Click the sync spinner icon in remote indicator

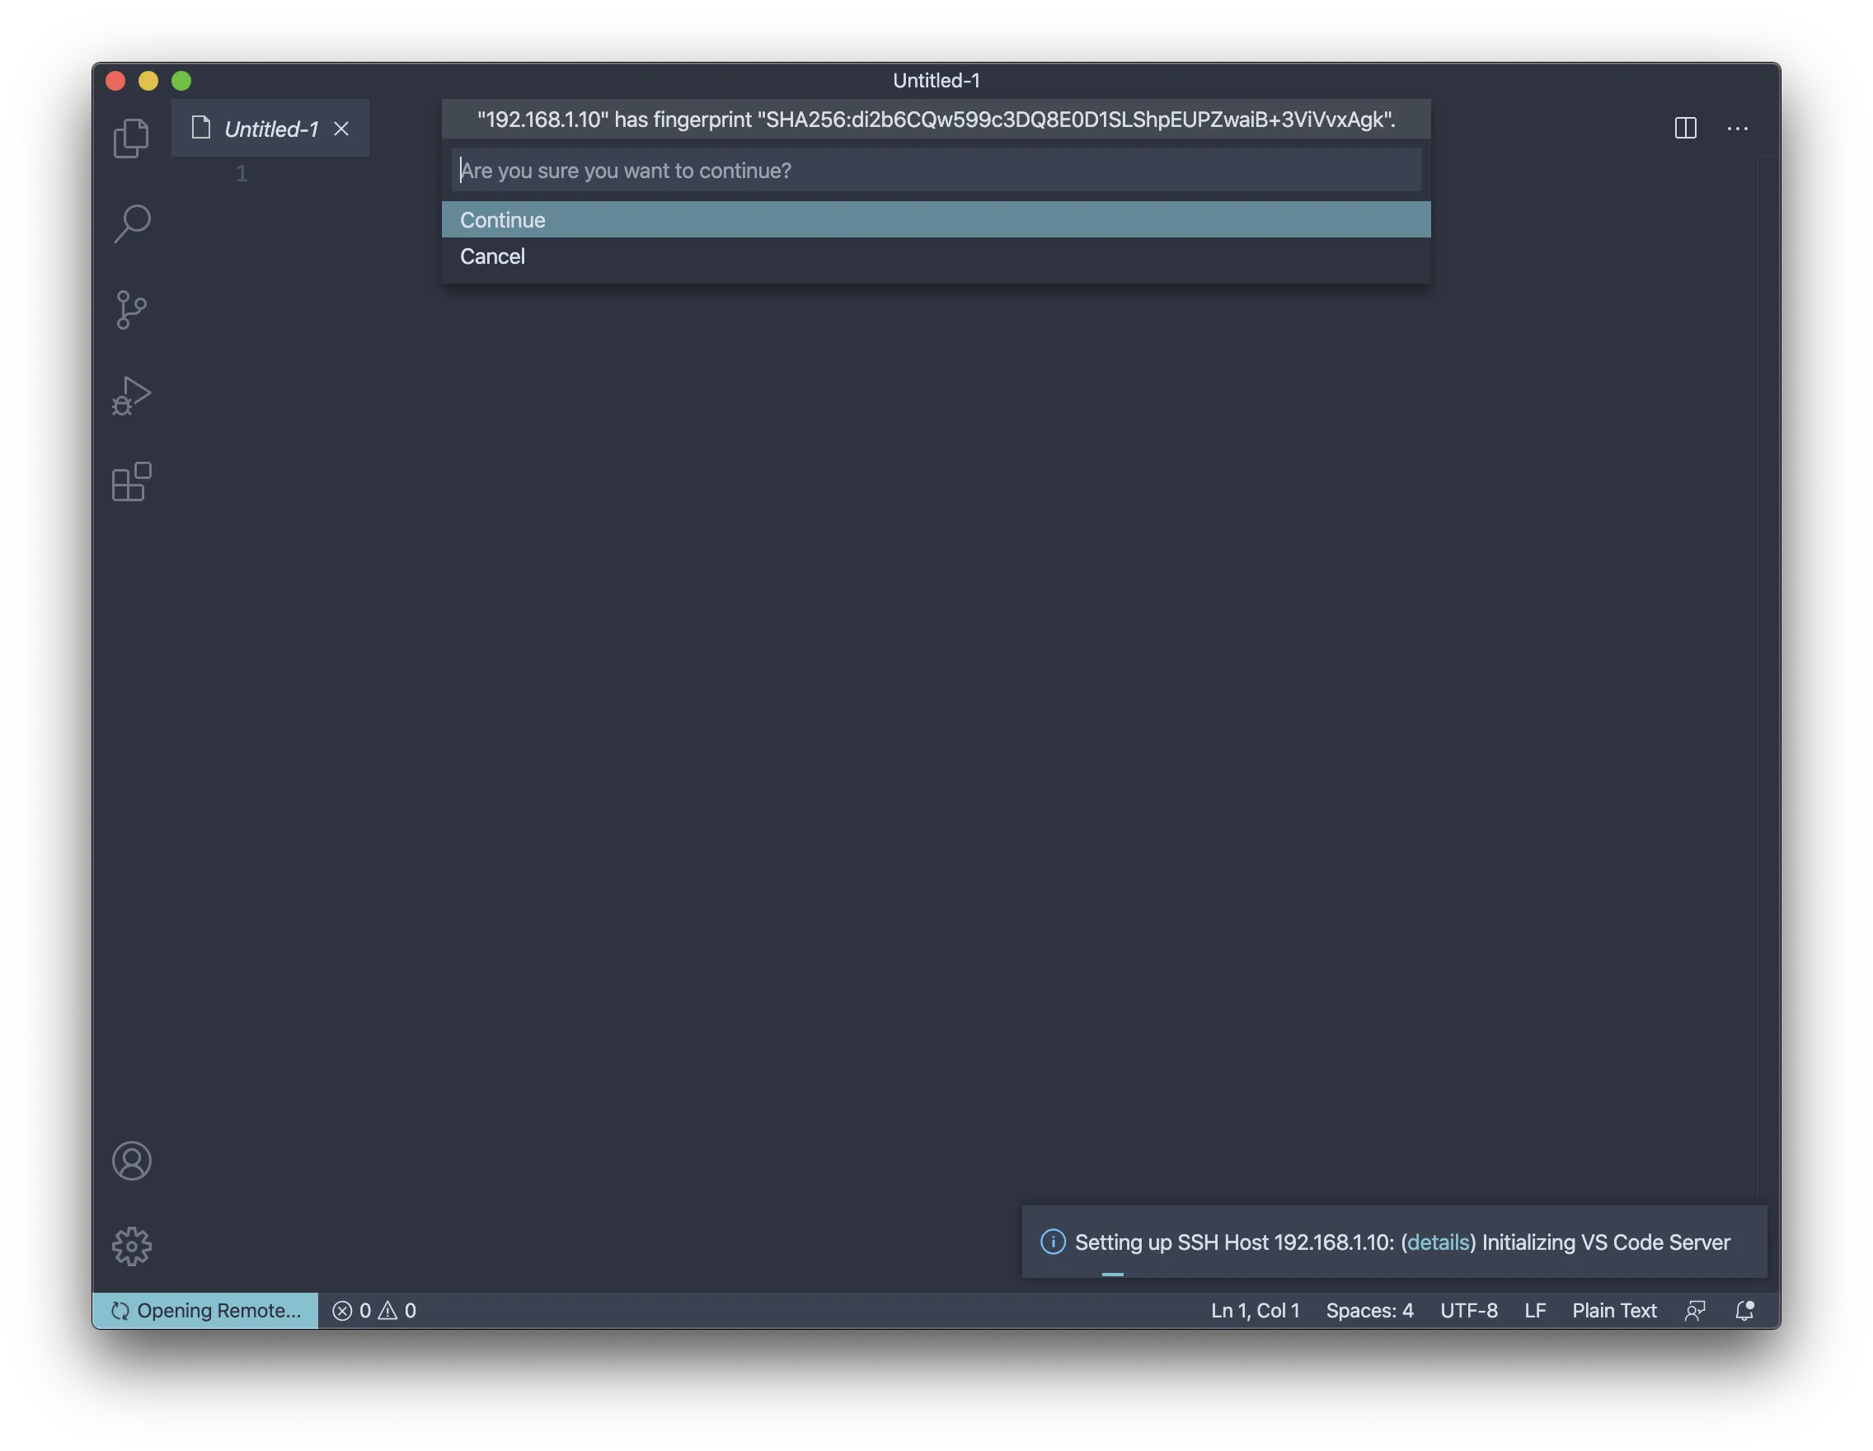click(x=120, y=1310)
